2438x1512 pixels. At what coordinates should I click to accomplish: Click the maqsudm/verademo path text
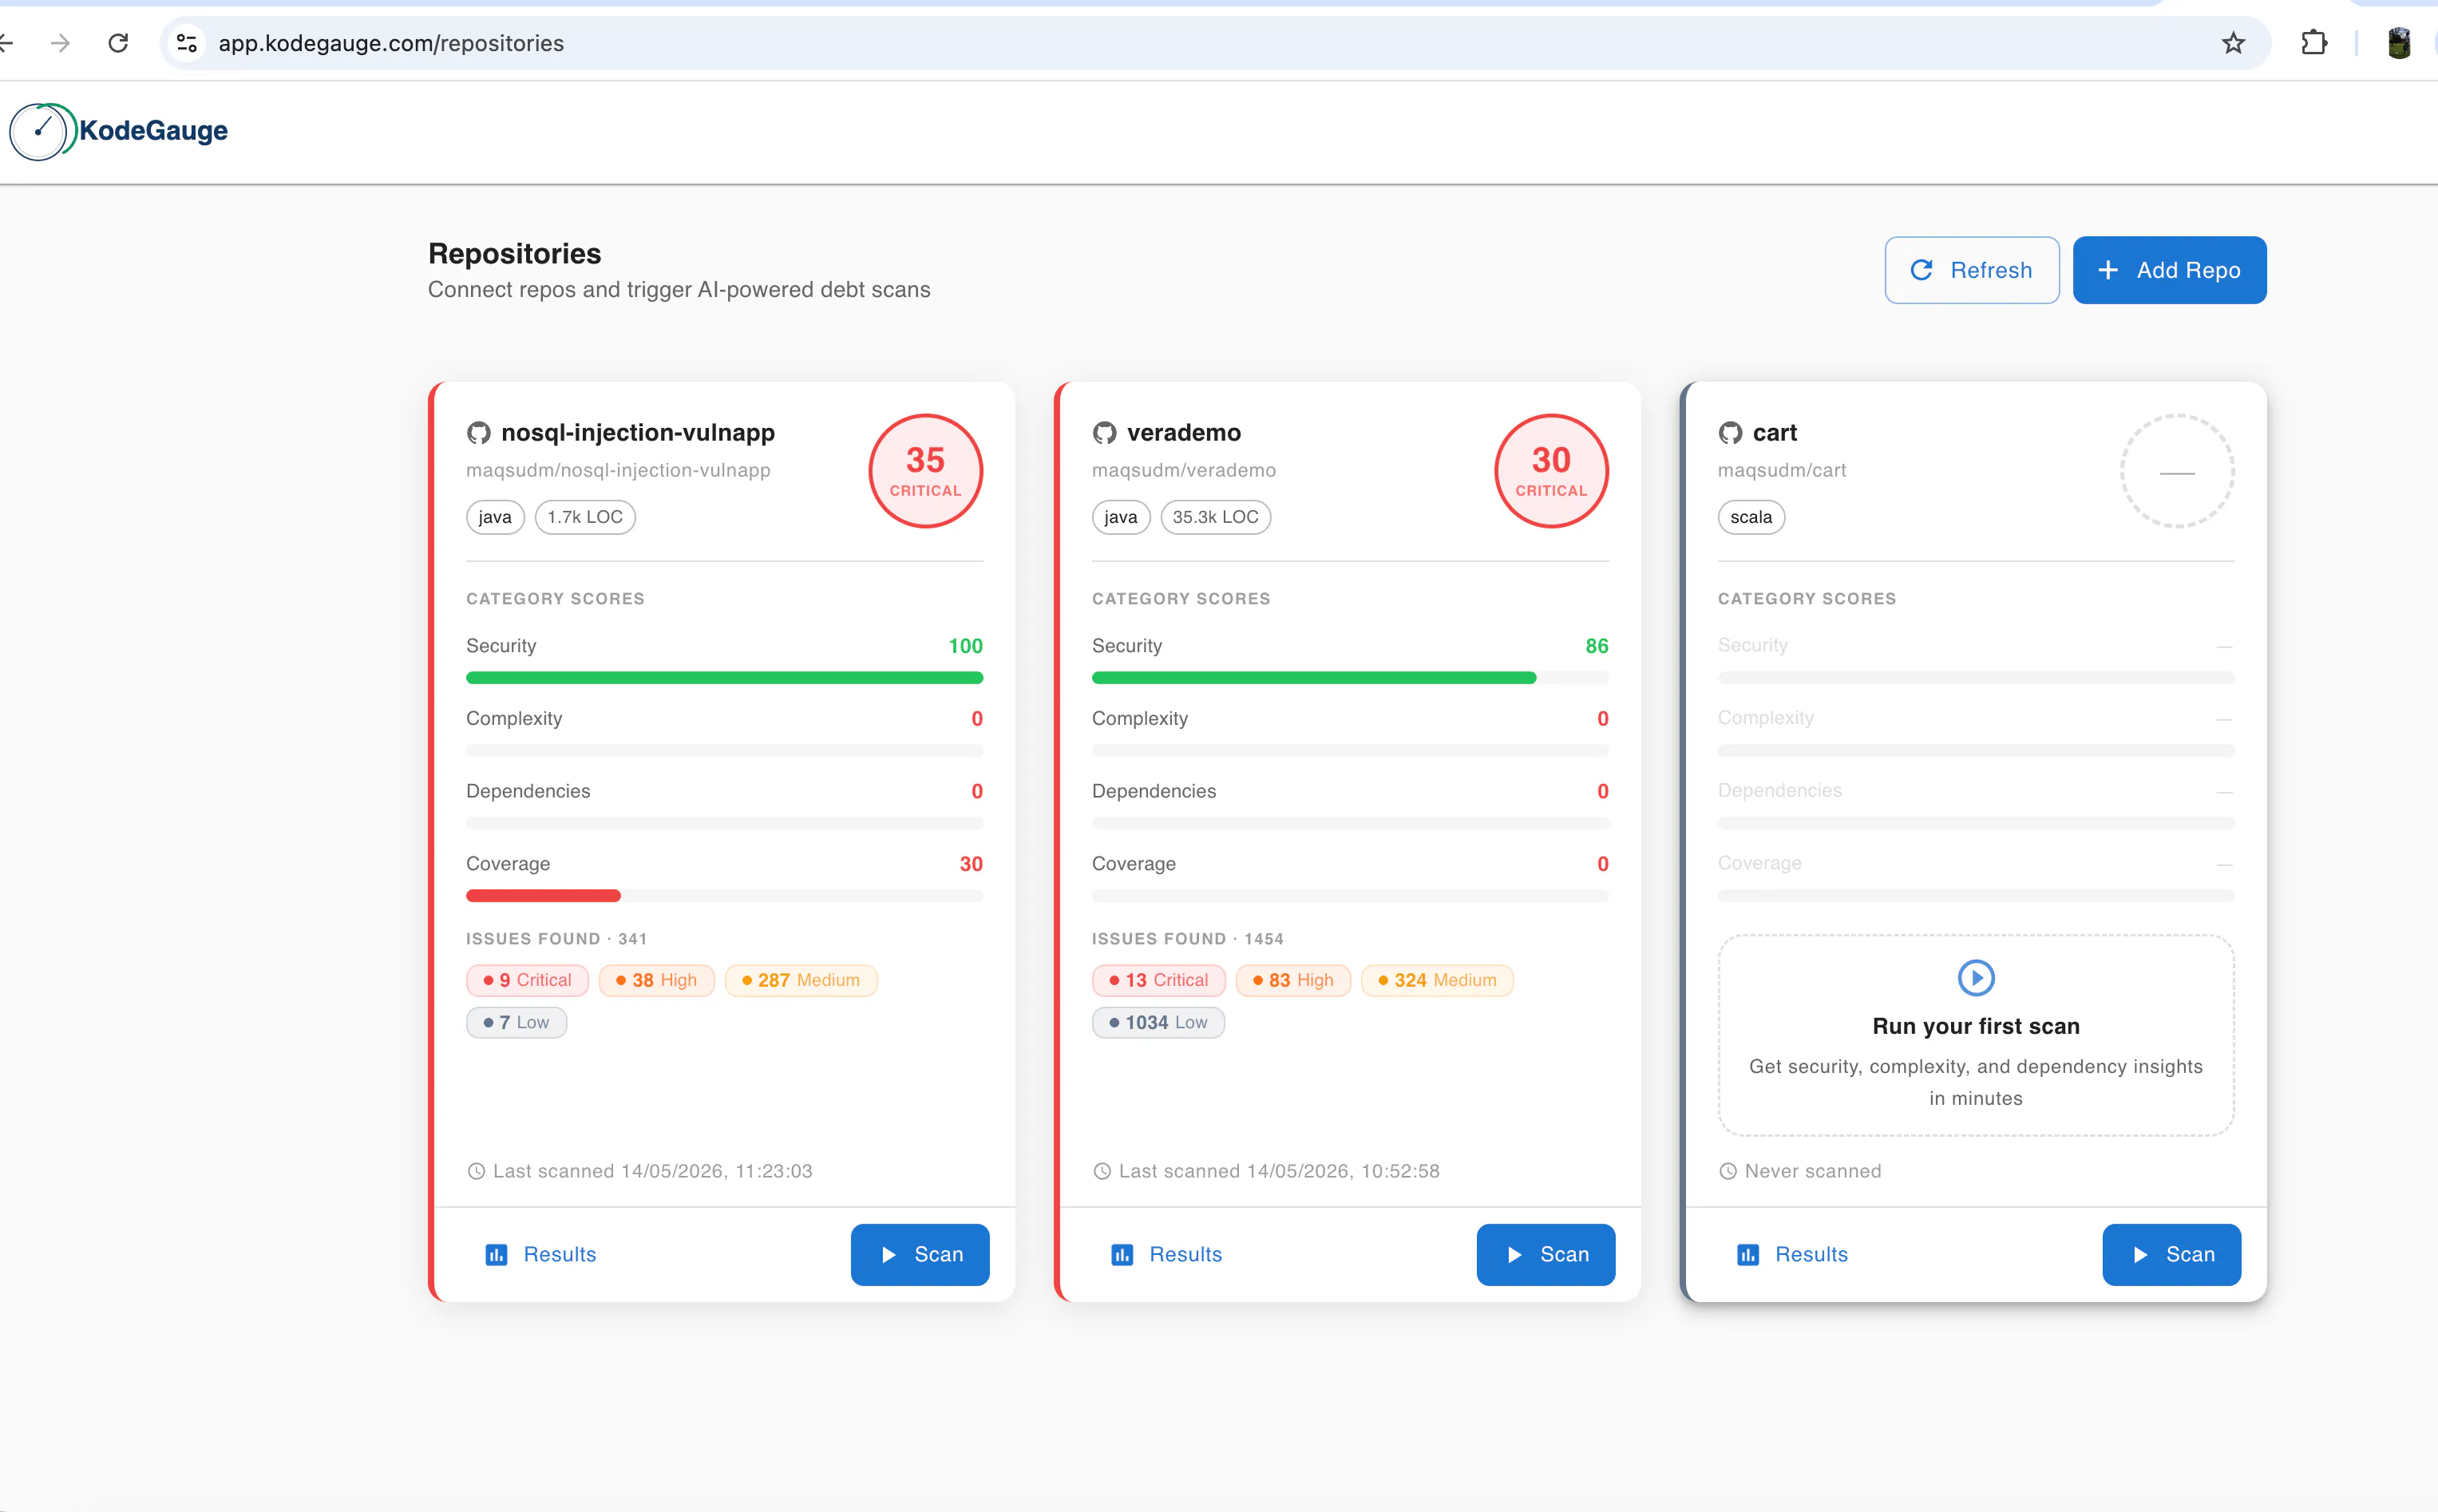(1183, 470)
